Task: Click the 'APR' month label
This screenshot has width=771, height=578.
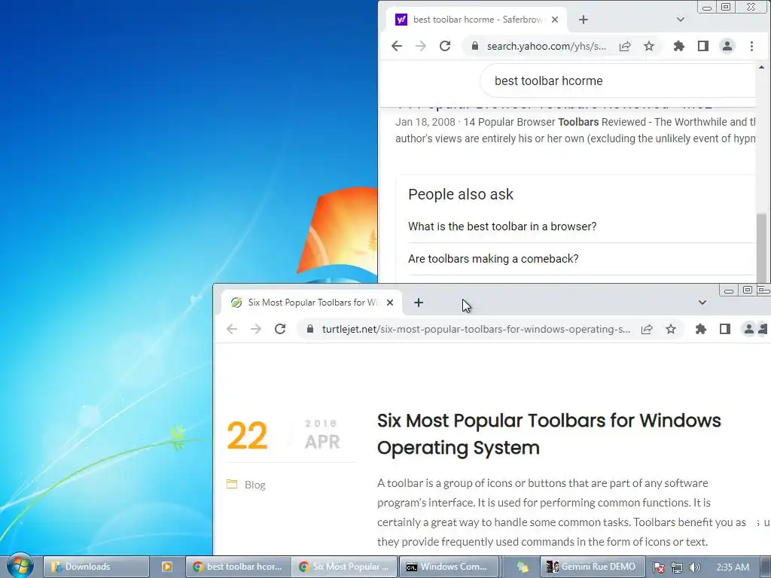Action: tap(322, 442)
